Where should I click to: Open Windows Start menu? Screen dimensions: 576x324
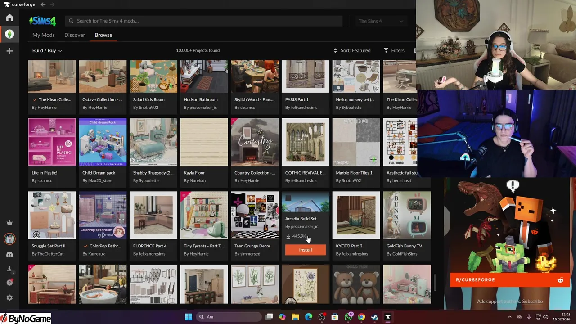click(189, 317)
